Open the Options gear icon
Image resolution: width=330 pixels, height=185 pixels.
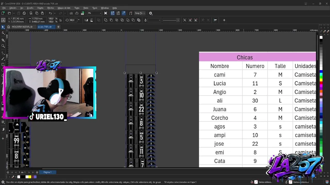click(151, 13)
